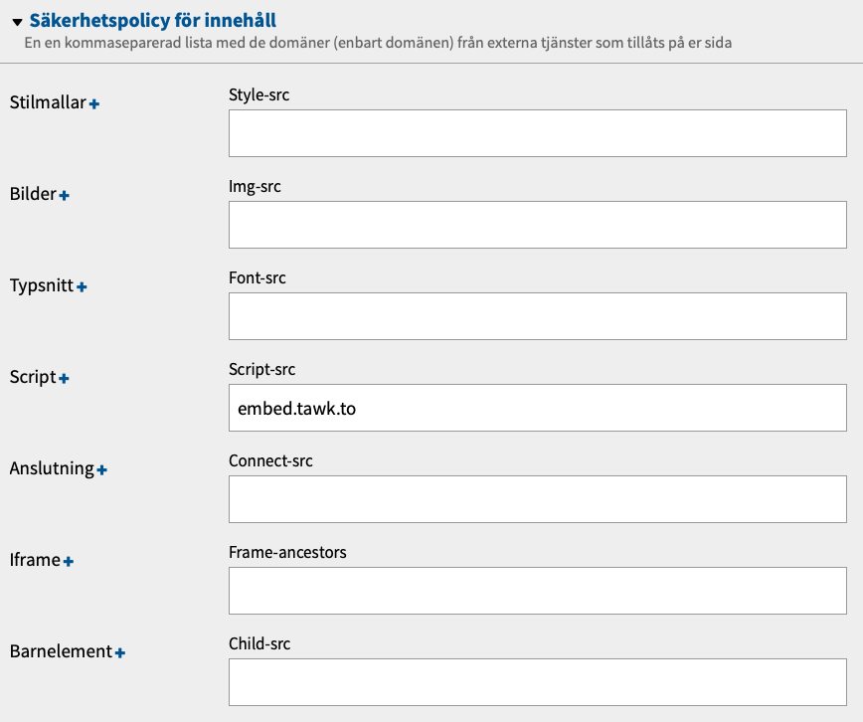The height and width of the screenshot is (722, 863).
Task: Click the plus icon beside Script
Action: 65,379
